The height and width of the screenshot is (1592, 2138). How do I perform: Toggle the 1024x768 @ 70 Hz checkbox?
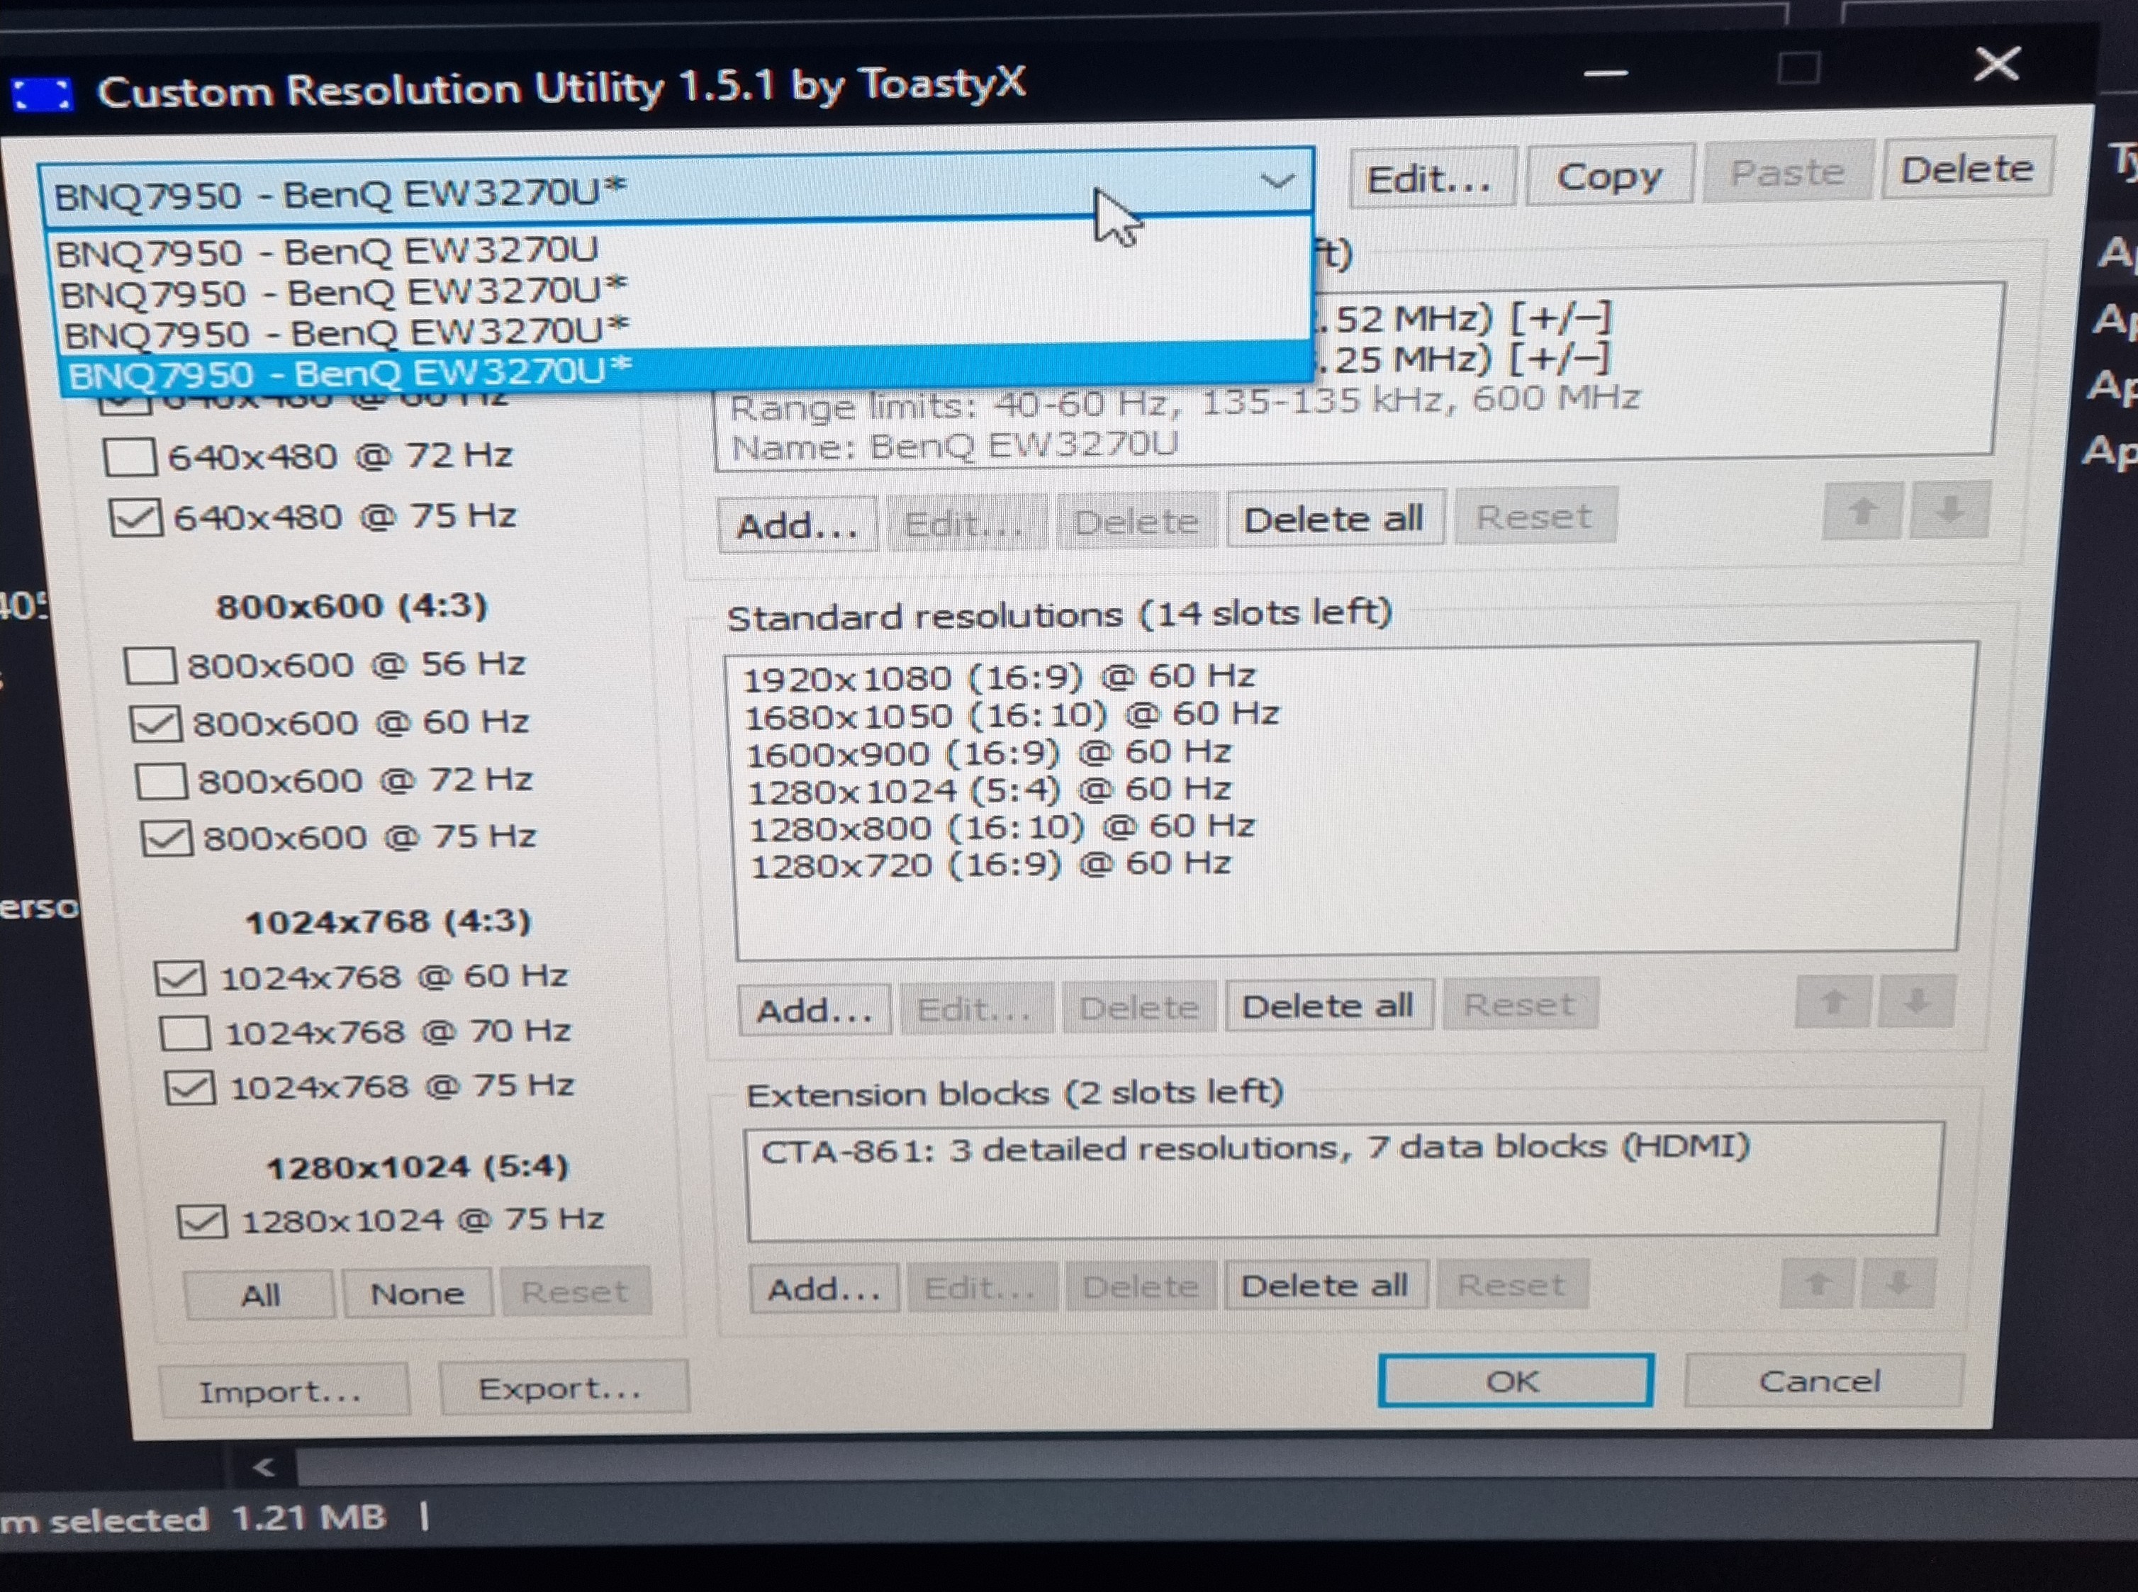point(185,1033)
